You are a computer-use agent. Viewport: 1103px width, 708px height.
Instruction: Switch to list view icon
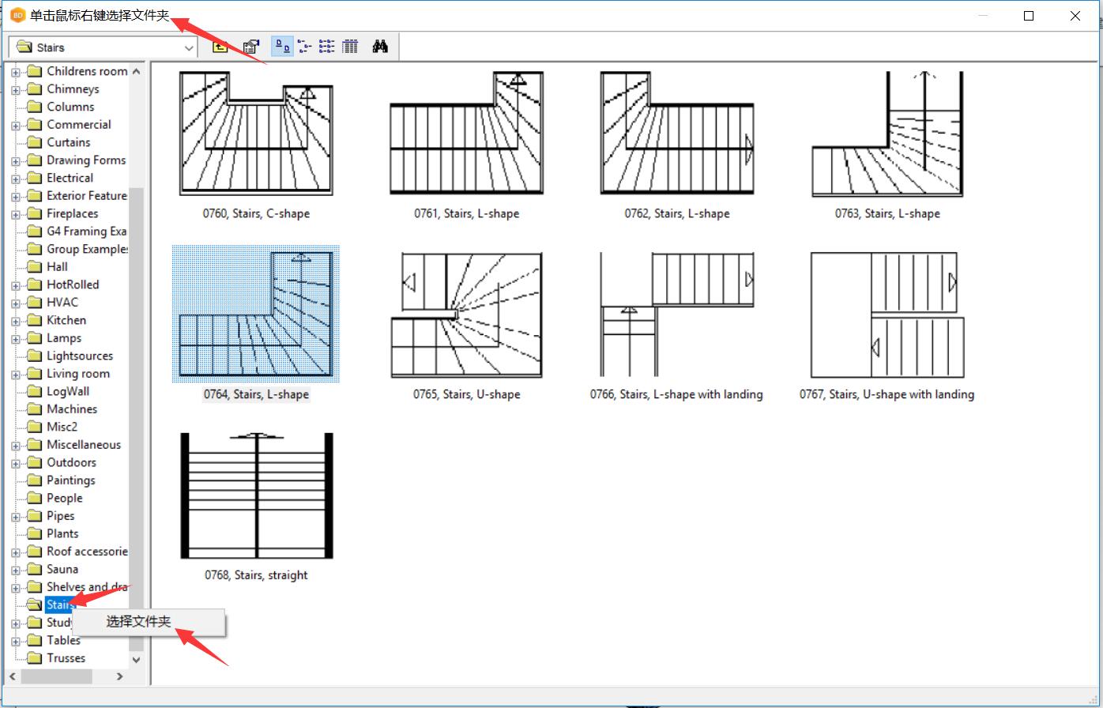pos(326,47)
